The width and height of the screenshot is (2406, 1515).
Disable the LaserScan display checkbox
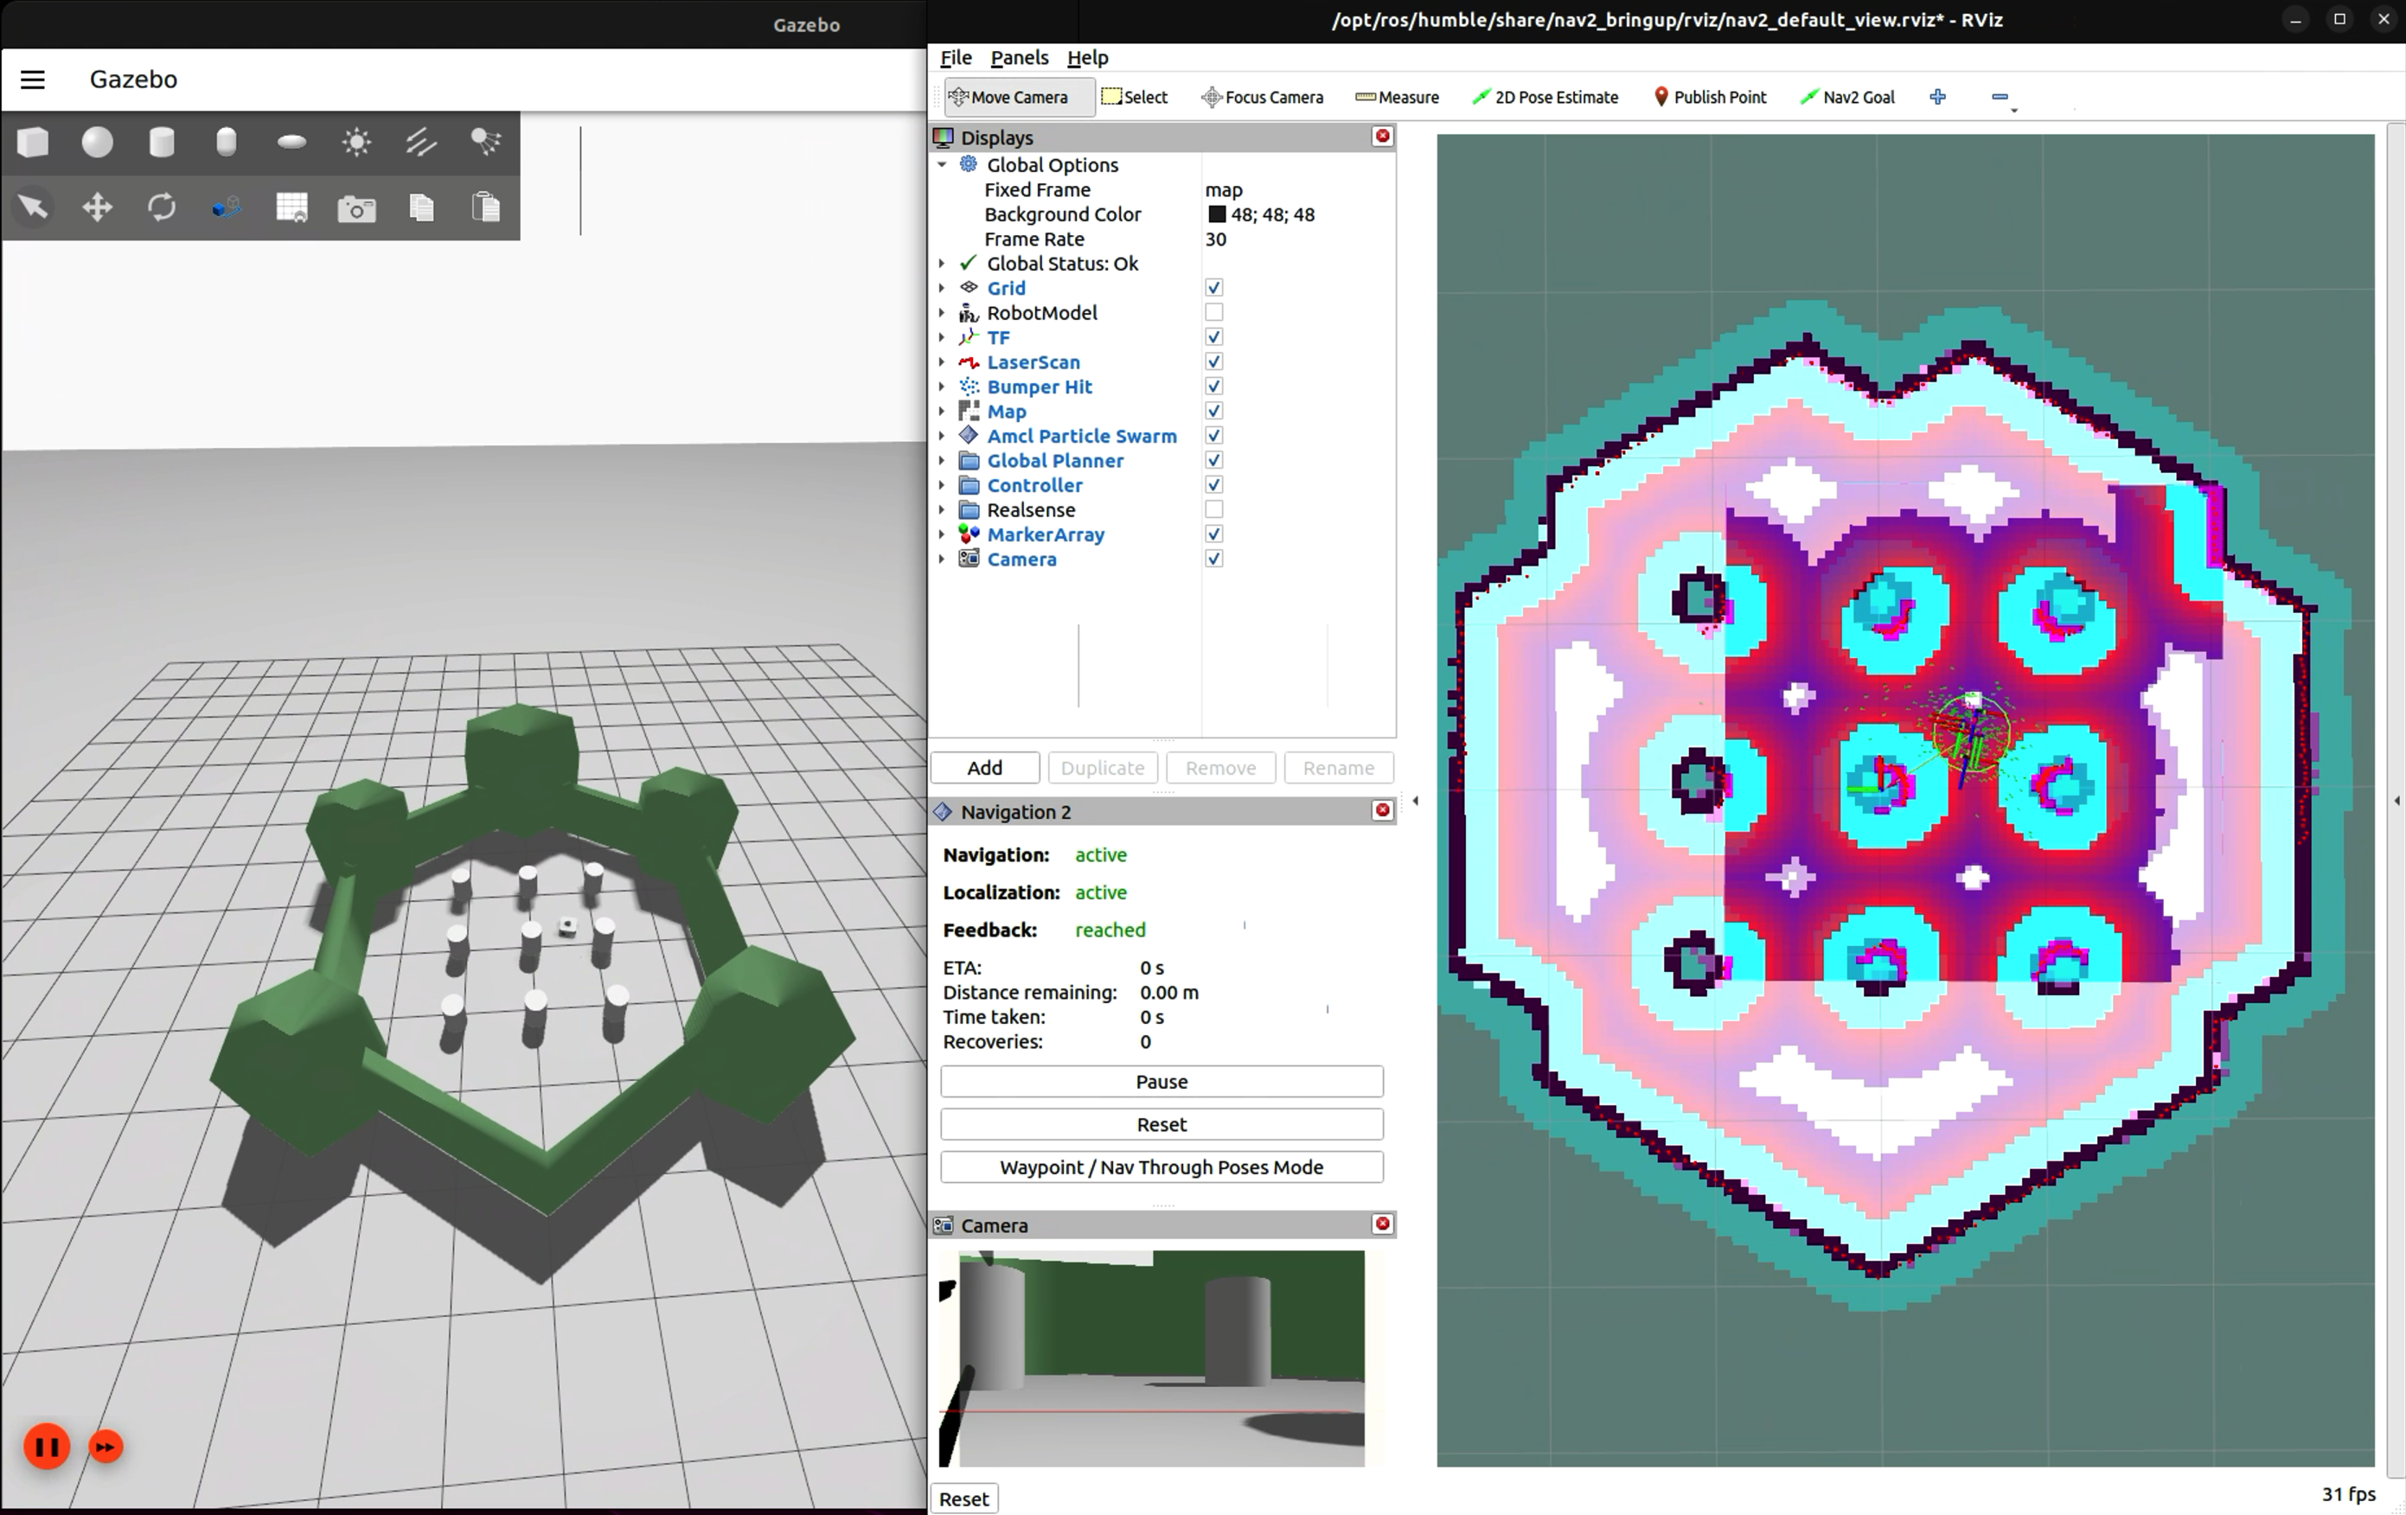coord(1214,361)
